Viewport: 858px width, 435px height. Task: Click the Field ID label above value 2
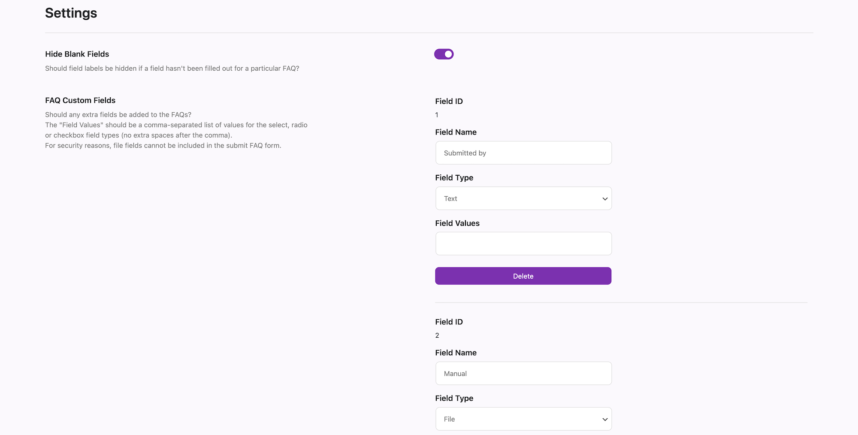449,322
